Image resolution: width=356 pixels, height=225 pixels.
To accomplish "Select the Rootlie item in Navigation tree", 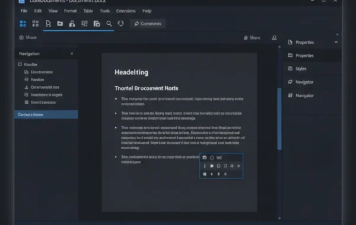I will tap(30, 65).
